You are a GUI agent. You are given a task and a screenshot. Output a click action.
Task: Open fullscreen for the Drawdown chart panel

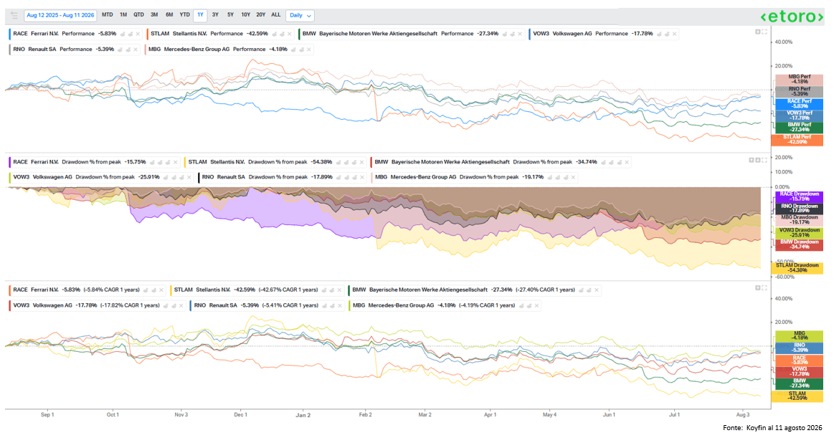point(764,160)
